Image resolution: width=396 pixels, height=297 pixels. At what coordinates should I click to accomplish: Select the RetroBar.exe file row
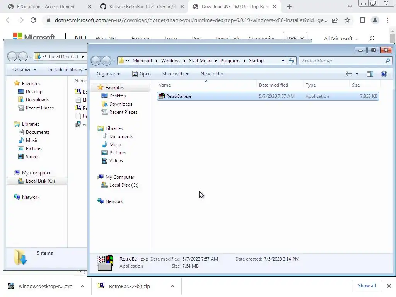click(268, 96)
